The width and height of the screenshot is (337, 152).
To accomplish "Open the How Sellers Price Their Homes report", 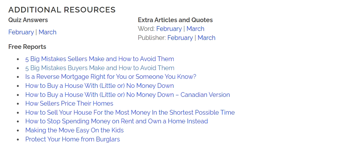I will (x=69, y=103).
